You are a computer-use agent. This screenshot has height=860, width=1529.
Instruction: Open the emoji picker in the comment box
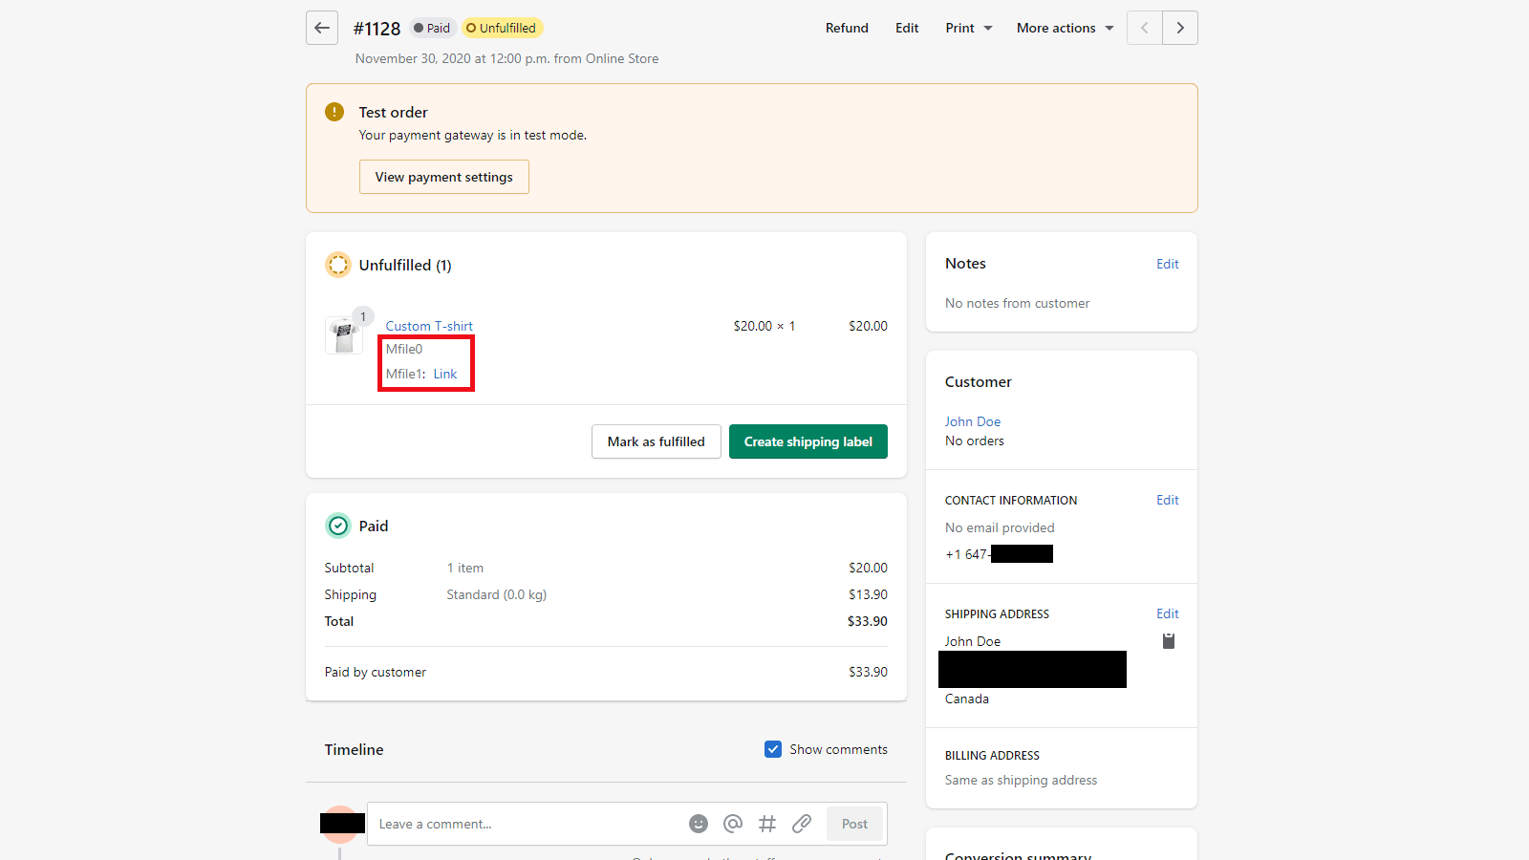click(x=699, y=824)
